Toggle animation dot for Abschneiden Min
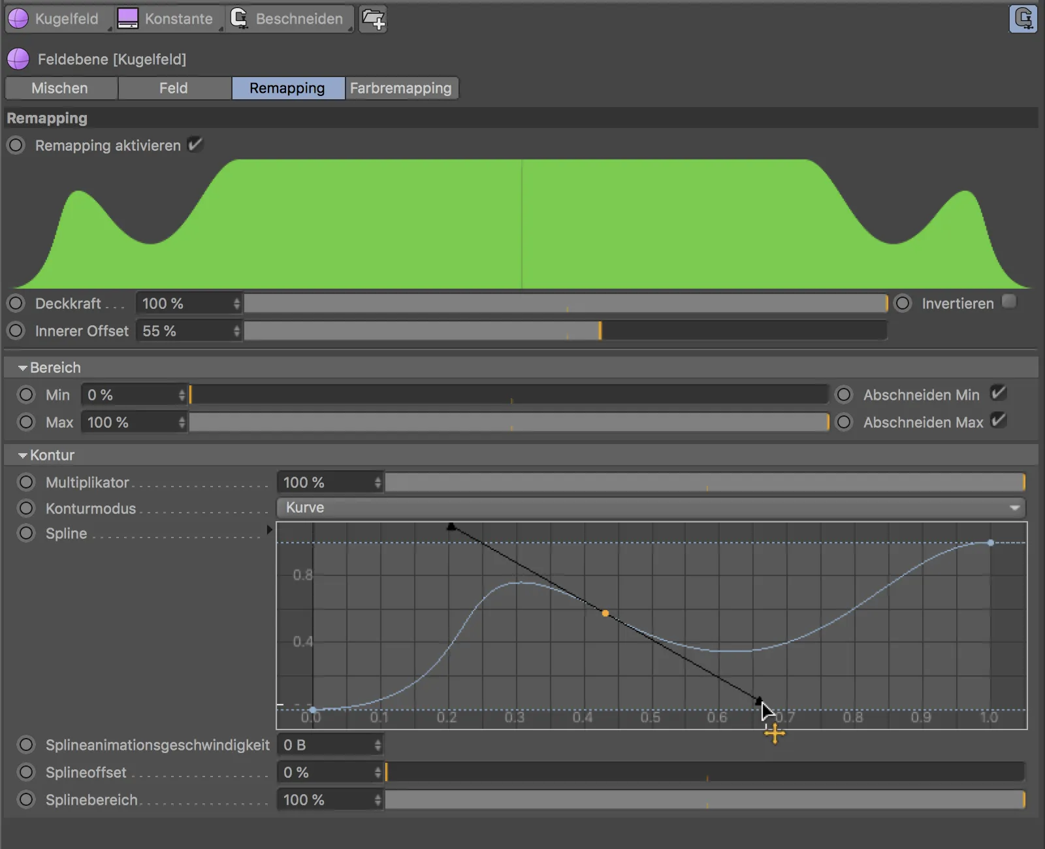This screenshot has height=849, width=1045. [x=844, y=394]
